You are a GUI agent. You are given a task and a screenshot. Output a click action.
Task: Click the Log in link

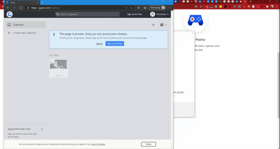(99, 44)
